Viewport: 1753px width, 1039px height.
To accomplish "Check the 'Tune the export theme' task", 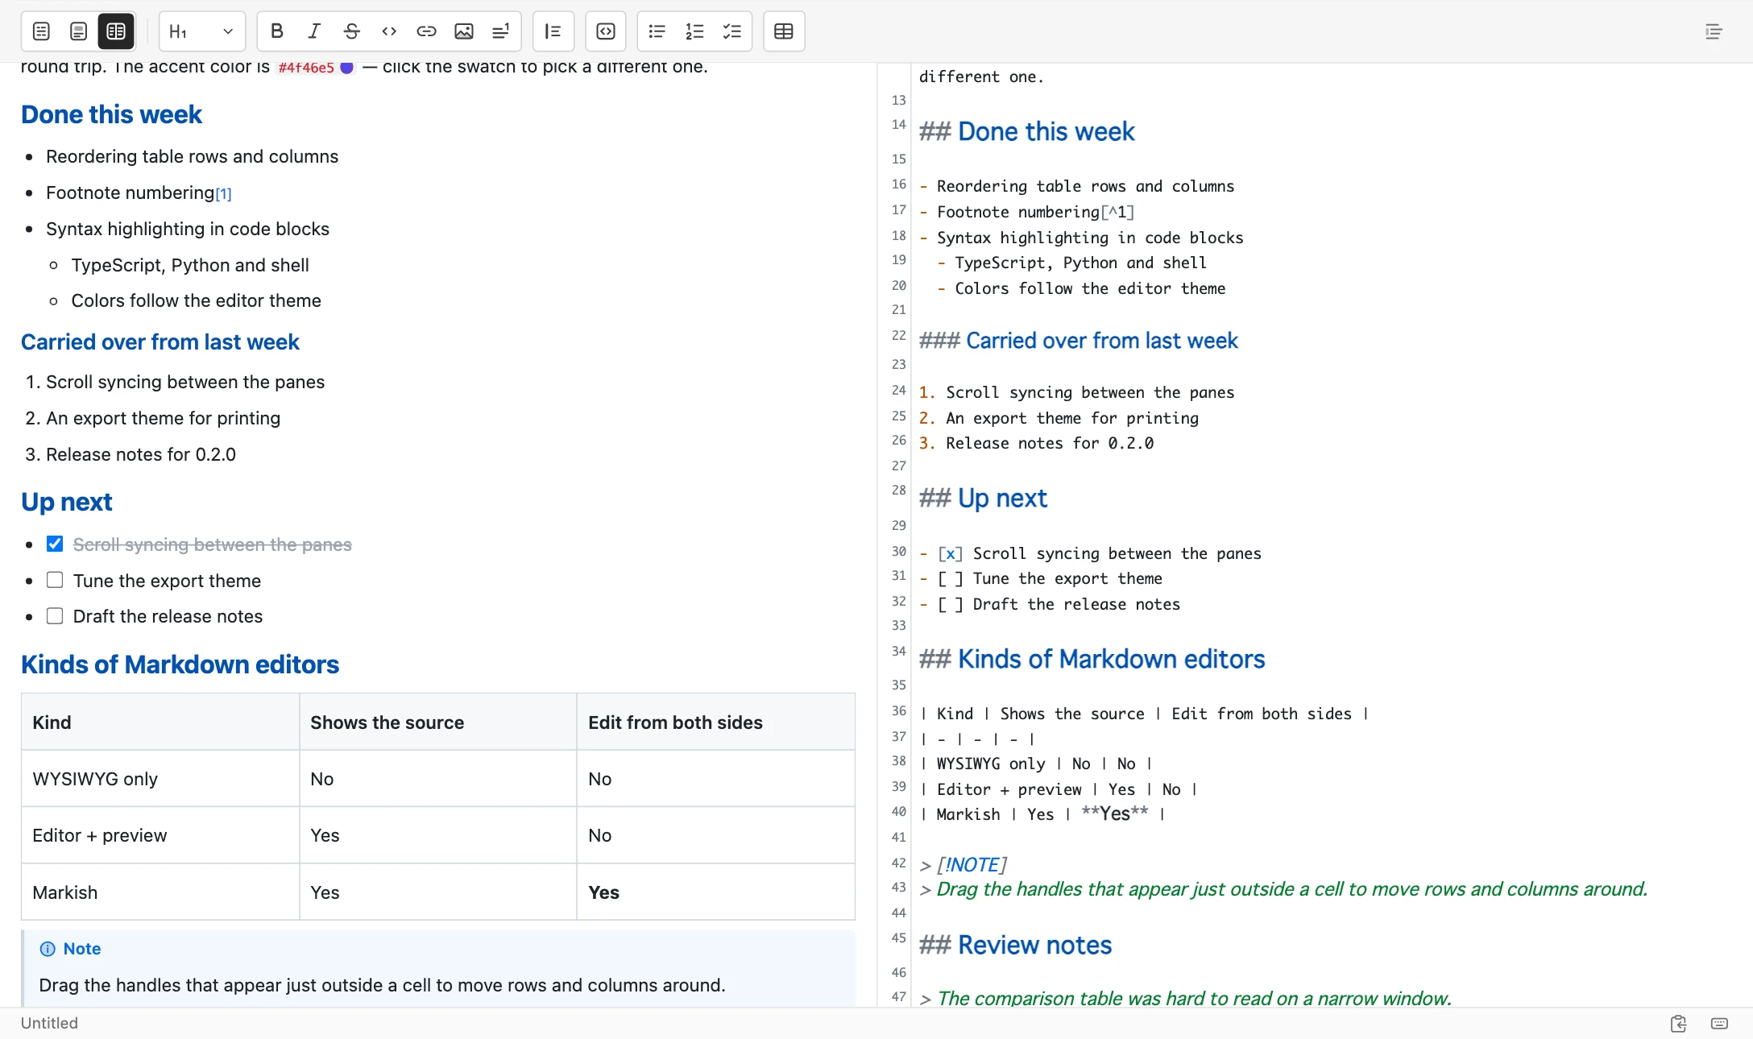I will (x=55, y=580).
